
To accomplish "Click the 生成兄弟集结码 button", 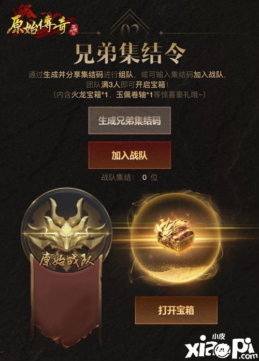I will coord(129,121).
